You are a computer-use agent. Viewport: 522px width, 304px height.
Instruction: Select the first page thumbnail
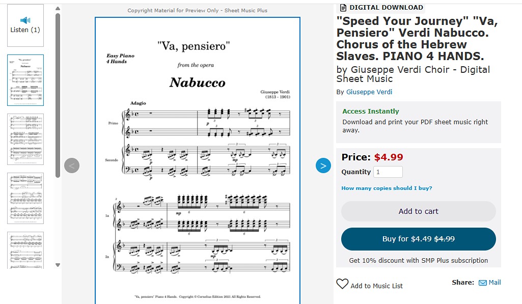point(25,80)
